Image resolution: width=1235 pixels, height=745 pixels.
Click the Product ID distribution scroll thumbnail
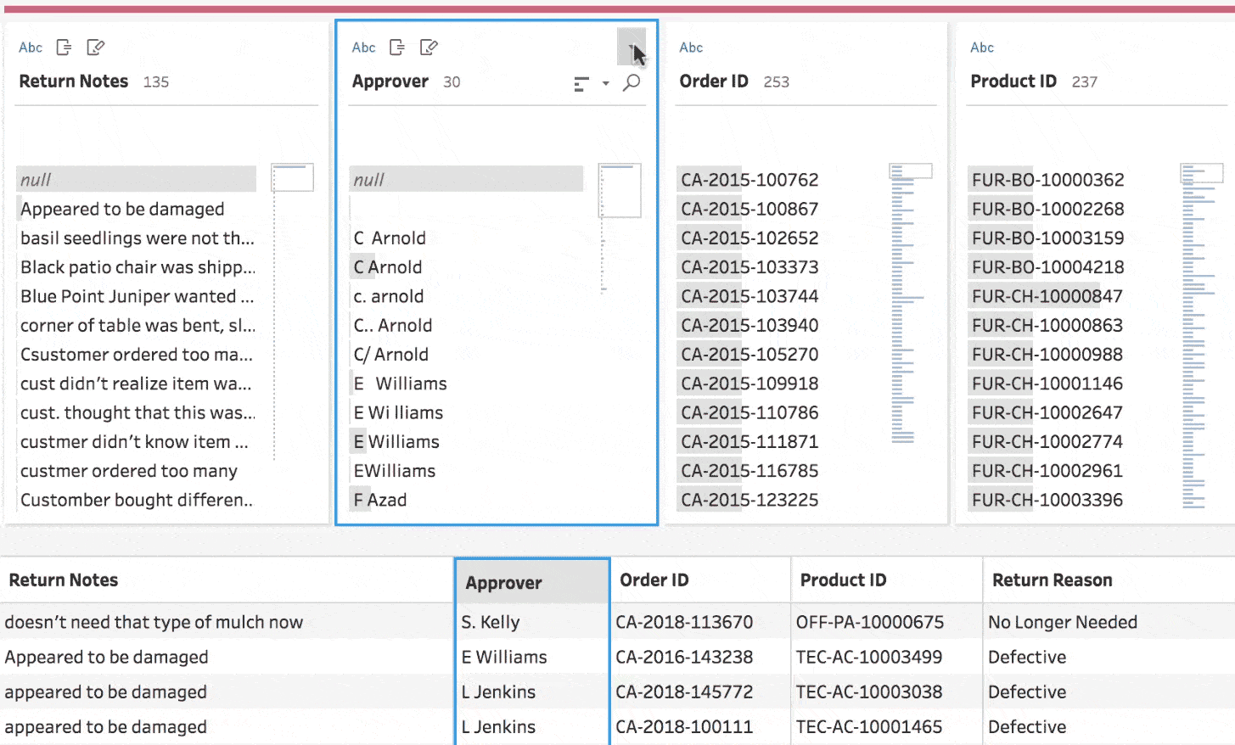click(x=1201, y=173)
